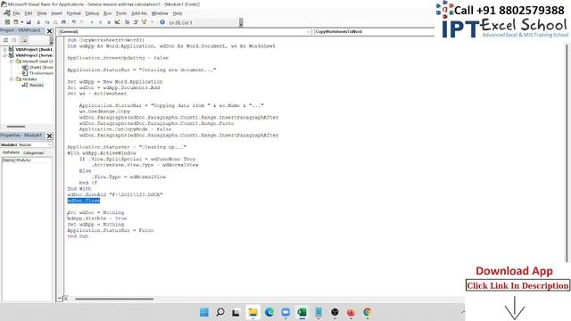This screenshot has height=321, width=571.
Task: Collapse the VBAProject (Service) tree node
Action: coord(4,55)
